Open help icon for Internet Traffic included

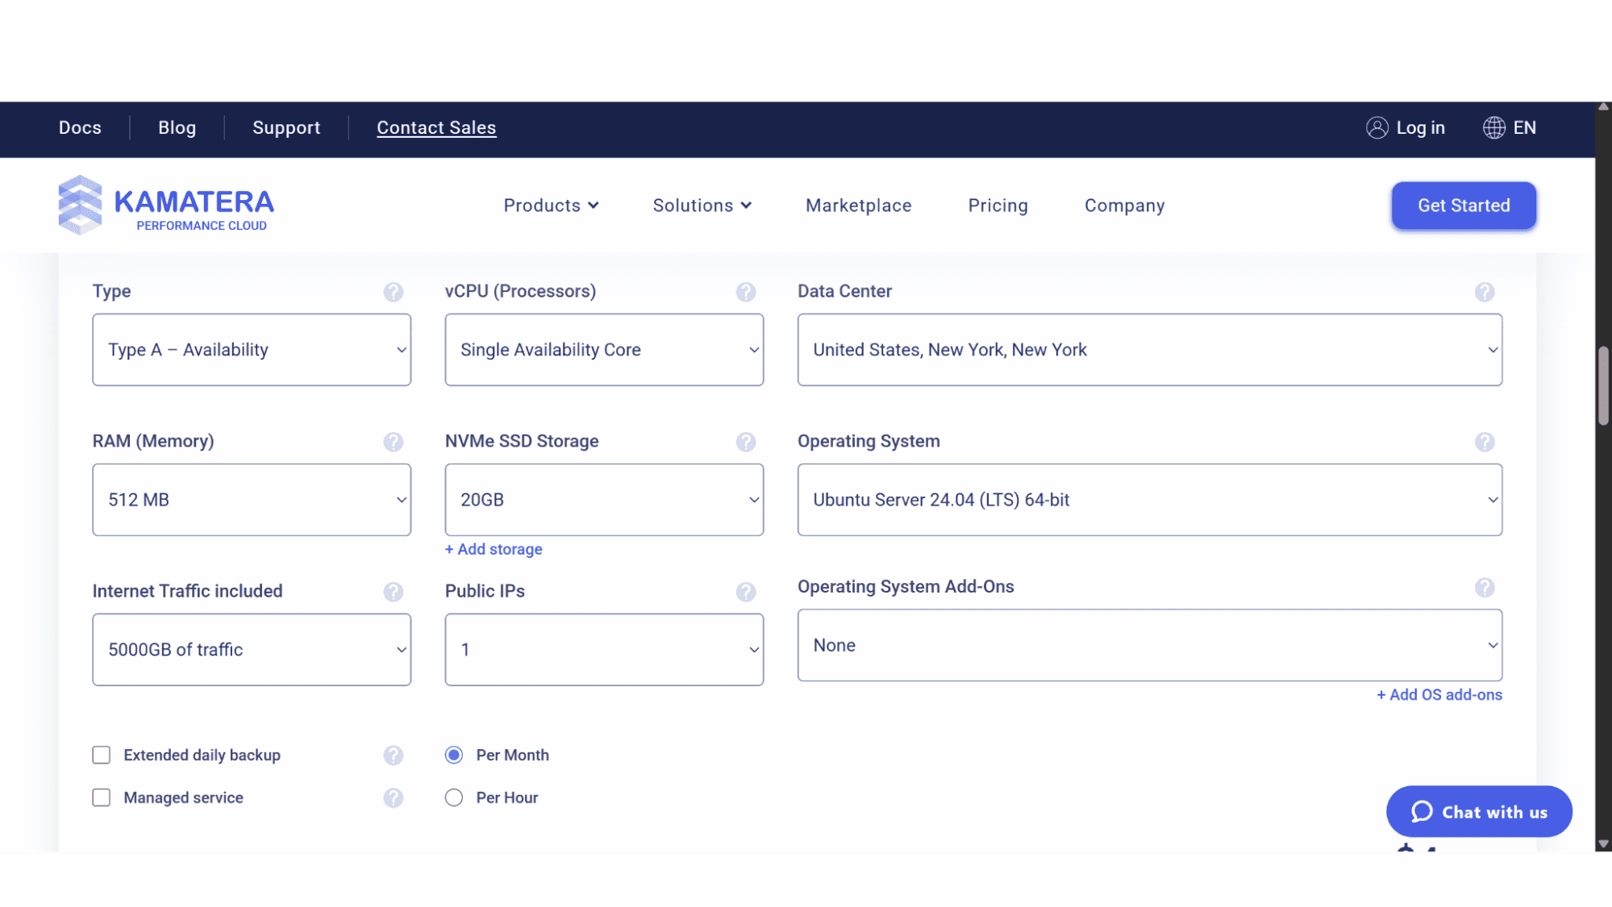393,592
